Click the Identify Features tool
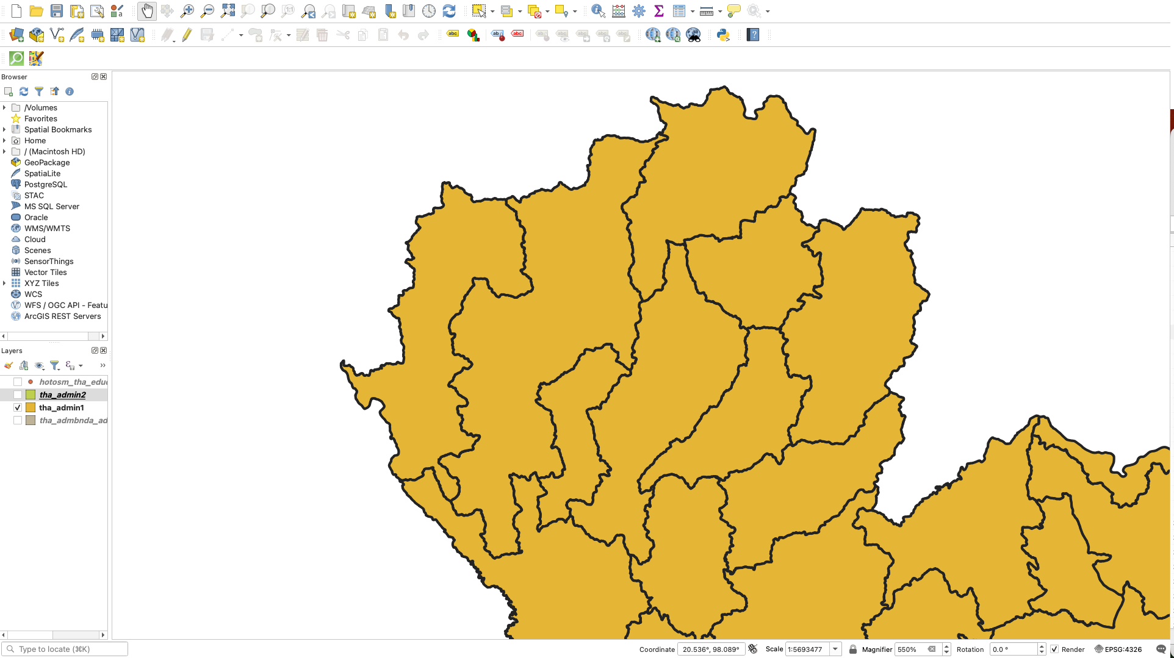Viewport: 1174px width, 658px height. pyautogui.click(x=598, y=11)
